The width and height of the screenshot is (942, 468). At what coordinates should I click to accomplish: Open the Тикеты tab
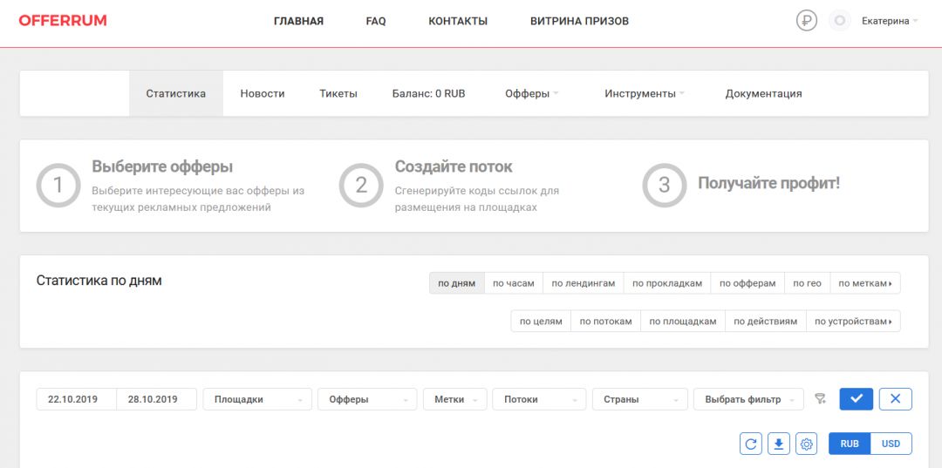338,93
